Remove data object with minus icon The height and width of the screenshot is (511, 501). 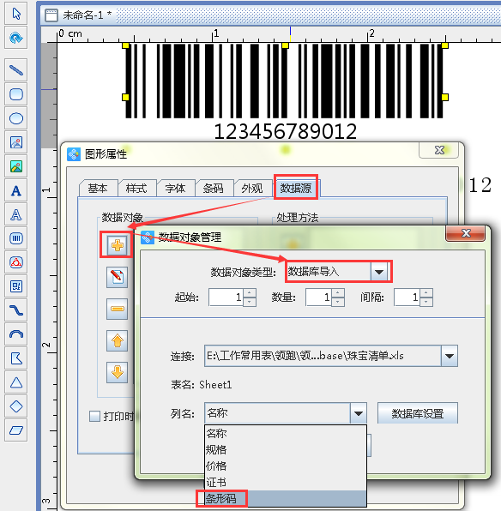pyautogui.click(x=117, y=309)
